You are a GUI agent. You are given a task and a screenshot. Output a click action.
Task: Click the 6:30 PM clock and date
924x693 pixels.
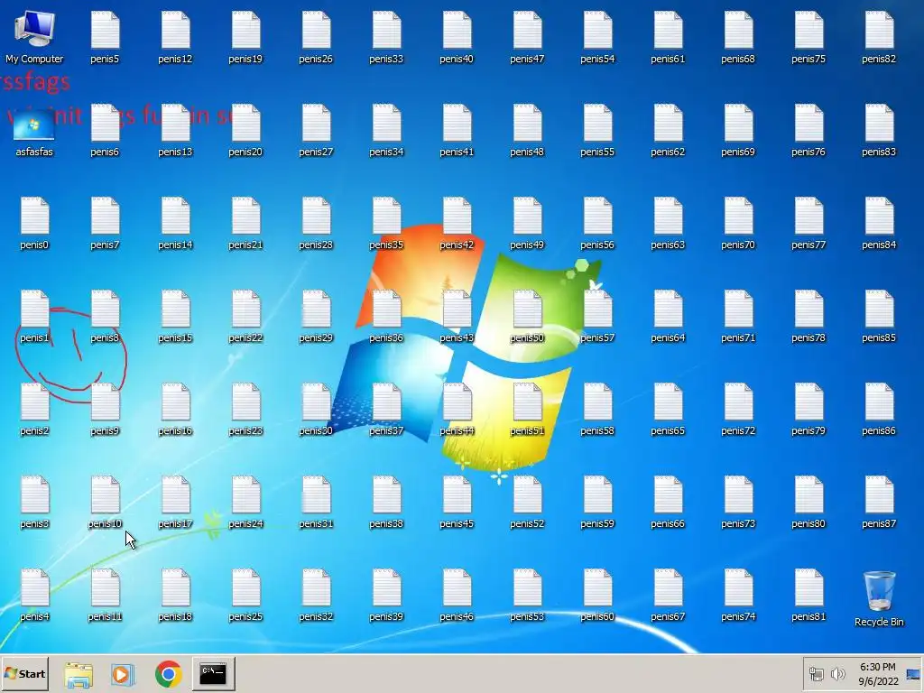tap(877, 674)
